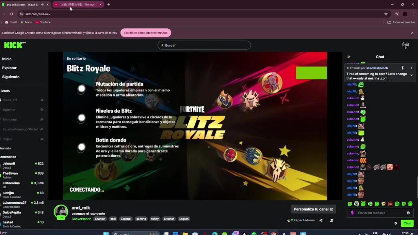418x235 pixels.
Task: Open recommended channel luchjjto
Action: pos(22,195)
